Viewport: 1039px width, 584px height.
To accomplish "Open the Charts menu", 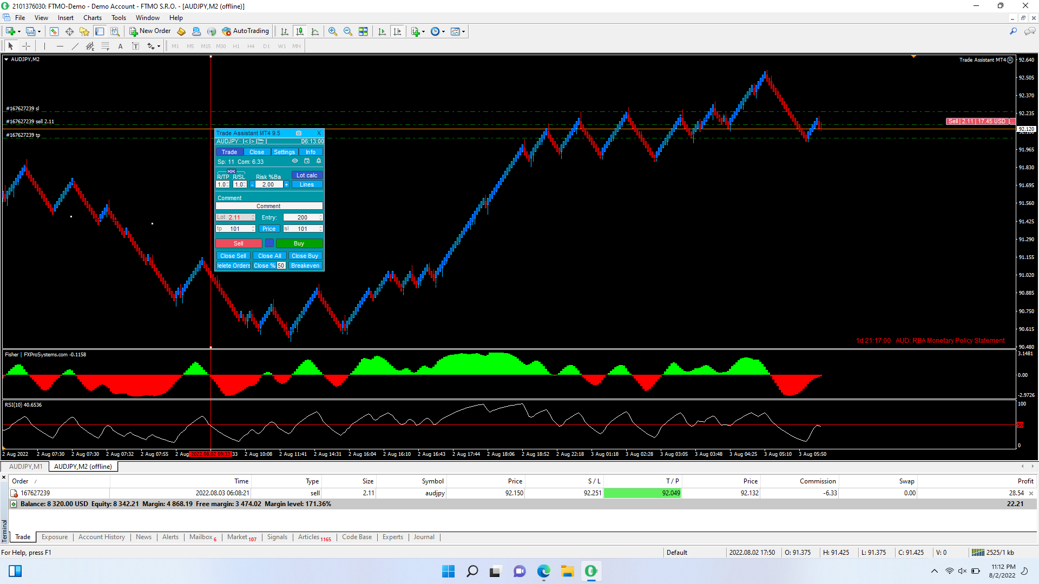I will 93,18.
